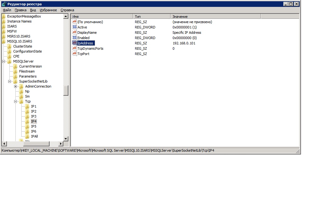Viewport: 316px width, 197px height.
Task: Click the tree horizontal scroll left arrow
Action: click(4, 144)
